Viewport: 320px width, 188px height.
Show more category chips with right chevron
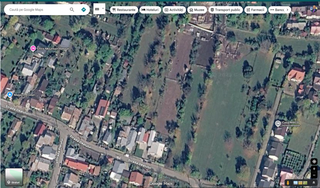click(287, 10)
